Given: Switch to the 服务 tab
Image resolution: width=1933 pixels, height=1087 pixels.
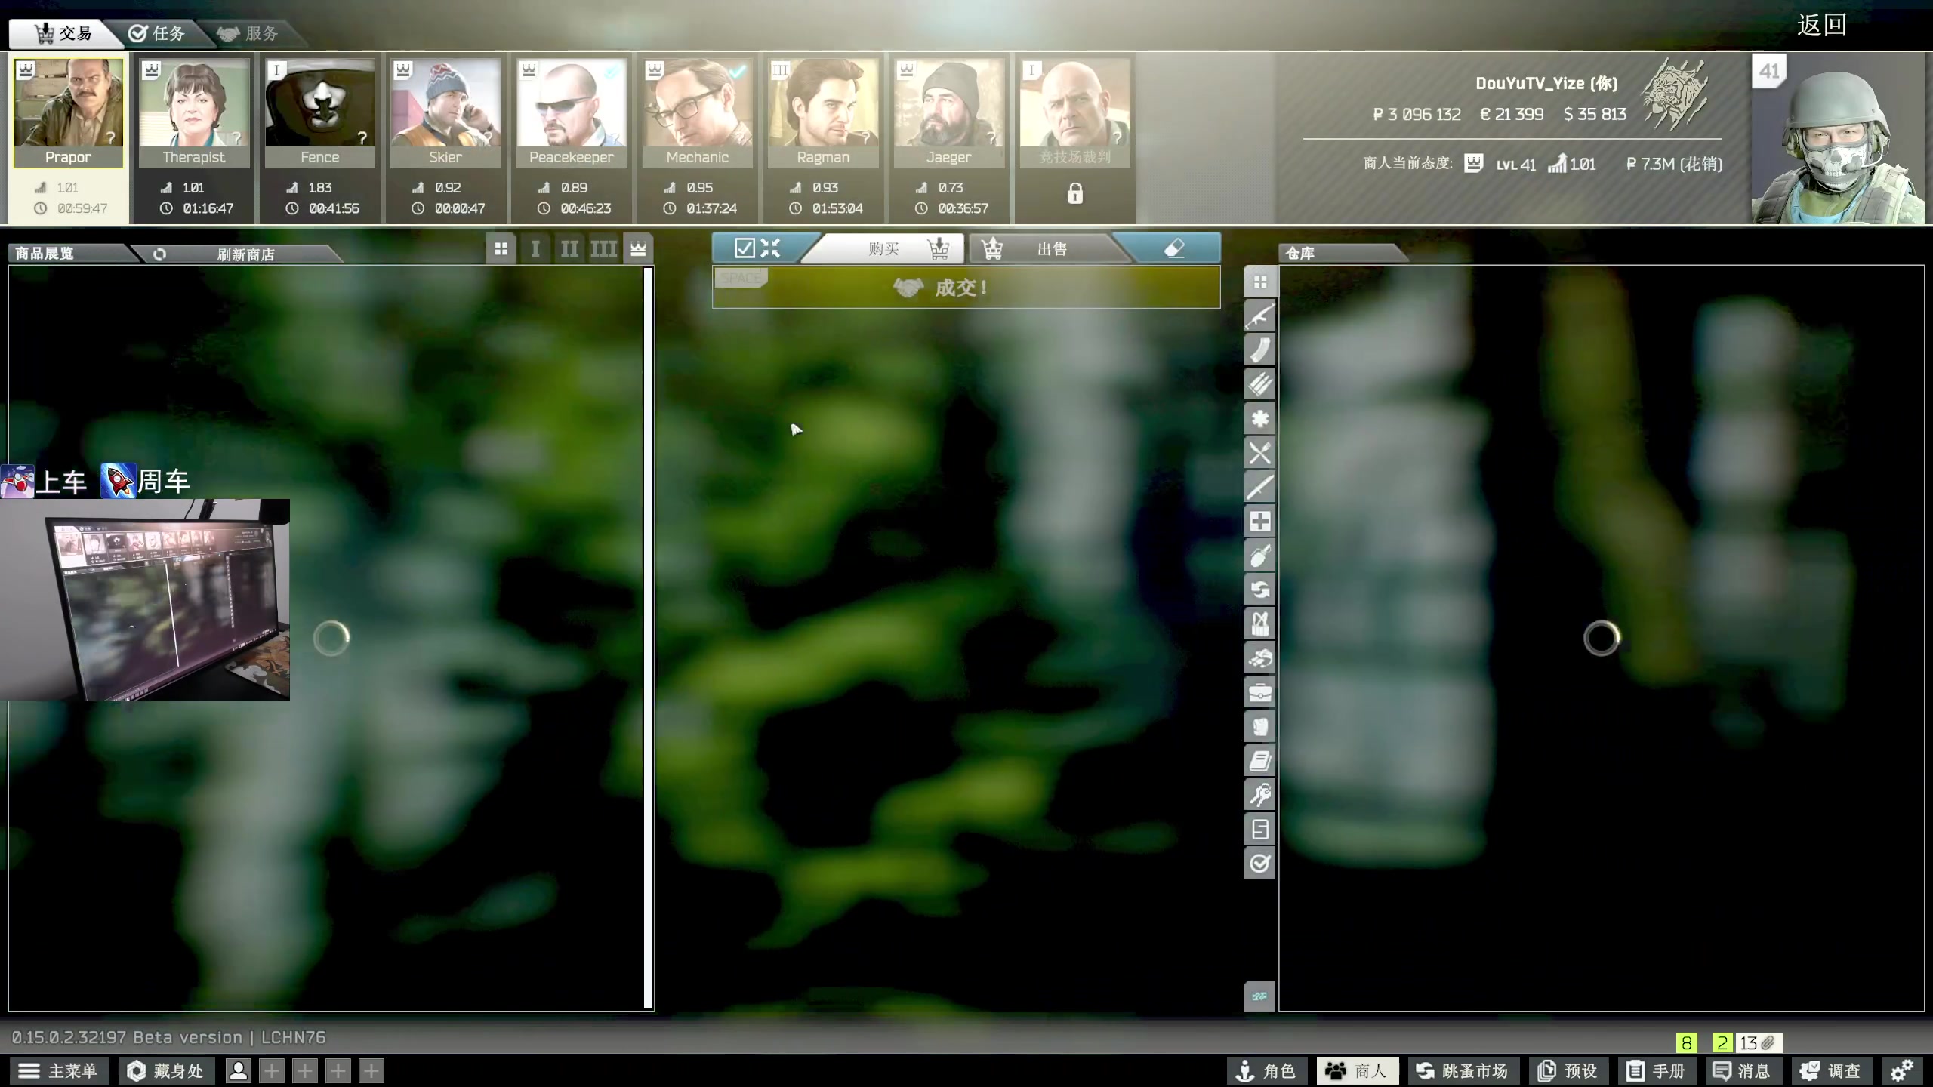Looking at the screenshot, I should pyautogui.click(x=249, y=33).
